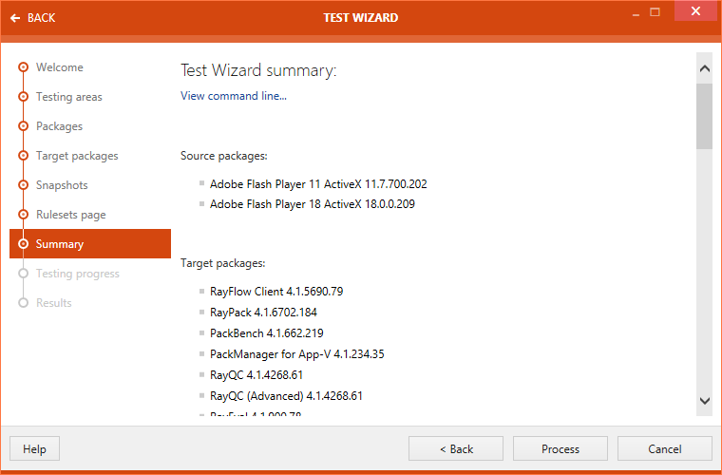Select PackManager for App-V 4.1.234.35 entry
The image size is (722, 475).
(297, 354)
